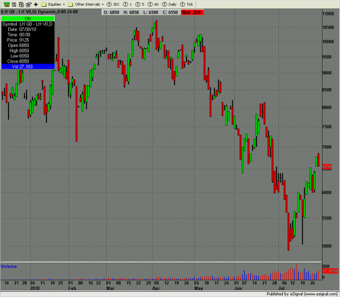The image size is (340, 297).
Task: Click the red Net: -225 box
Action: 192,13
